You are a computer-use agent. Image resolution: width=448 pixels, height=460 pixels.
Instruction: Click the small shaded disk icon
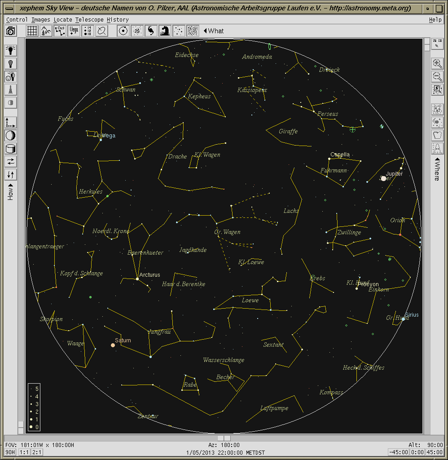pyautogui.click(x=11, y=103)
